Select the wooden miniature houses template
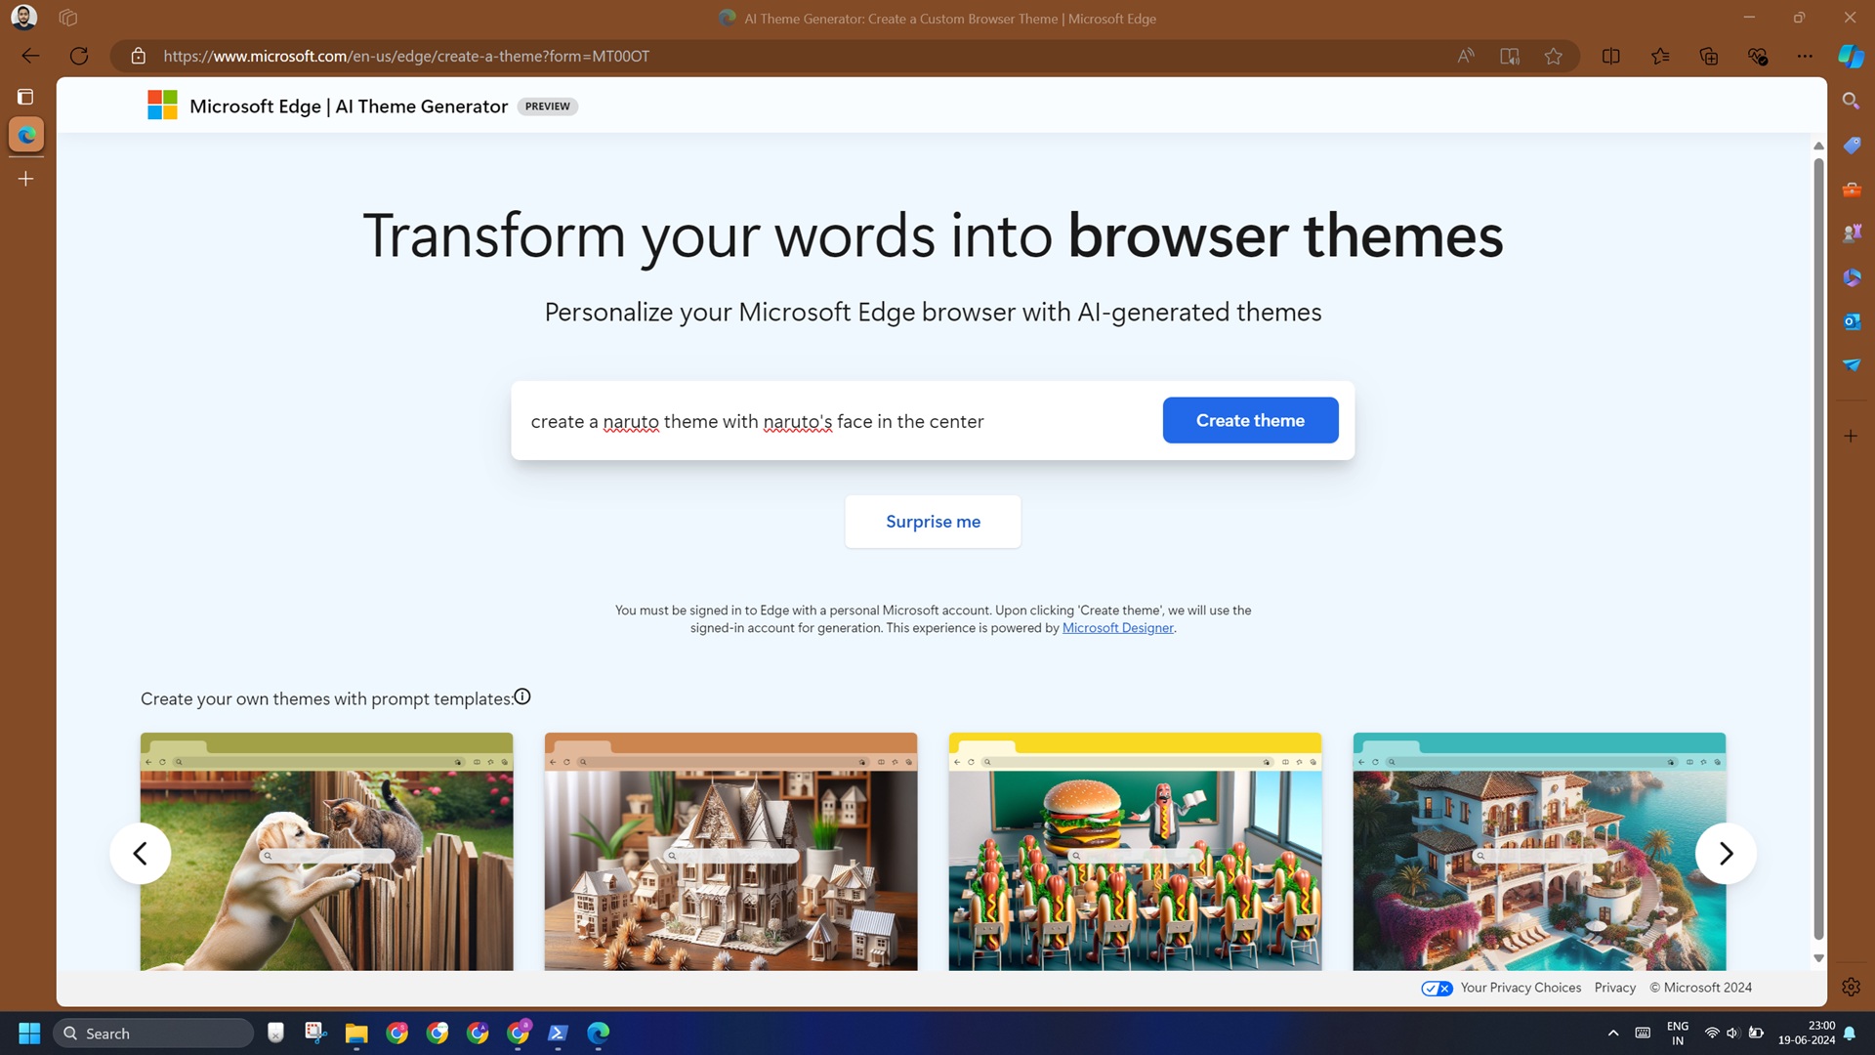The image size is (1875, 1055). click(x=730, y=852)
